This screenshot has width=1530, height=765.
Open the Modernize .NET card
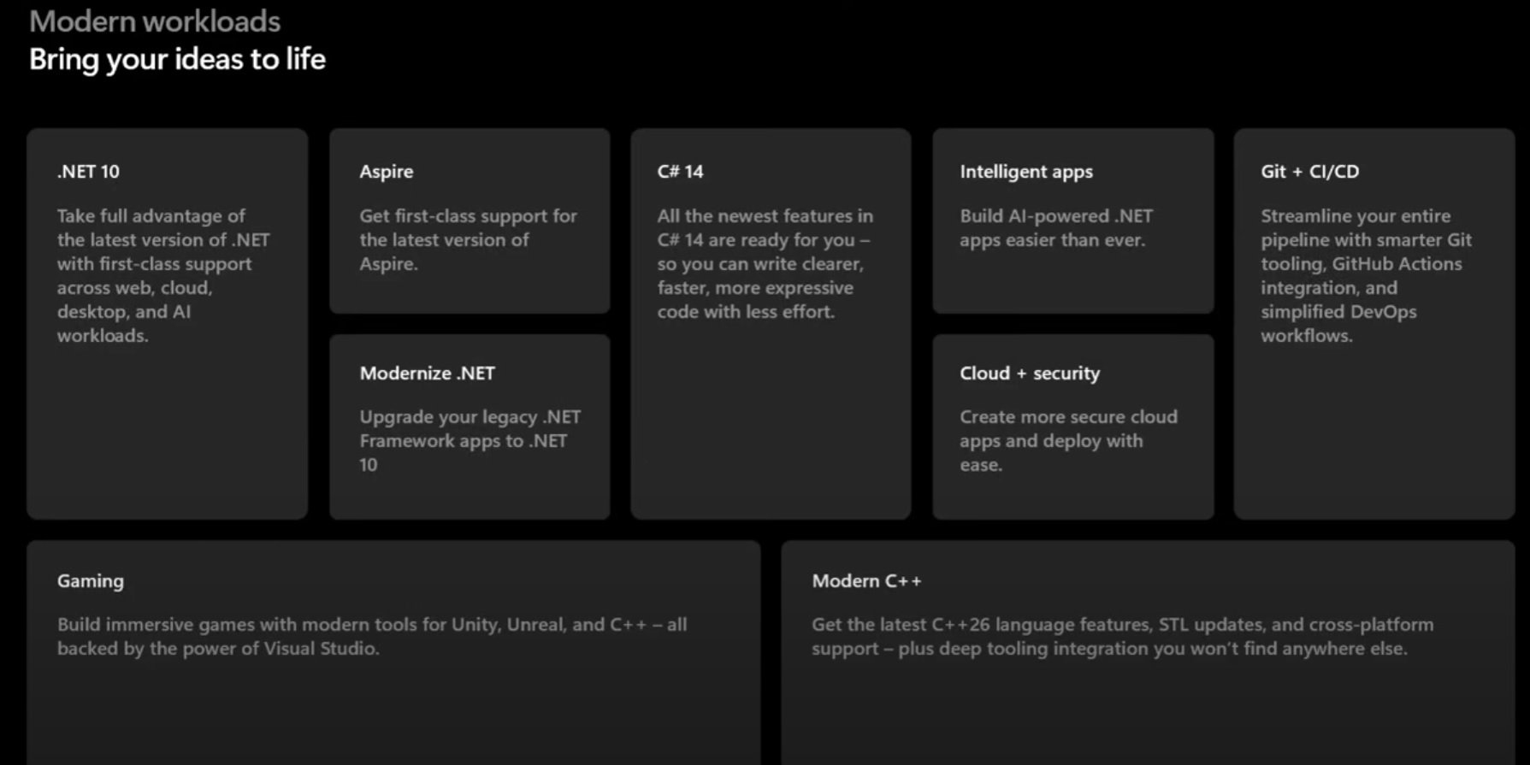(470, 427)
